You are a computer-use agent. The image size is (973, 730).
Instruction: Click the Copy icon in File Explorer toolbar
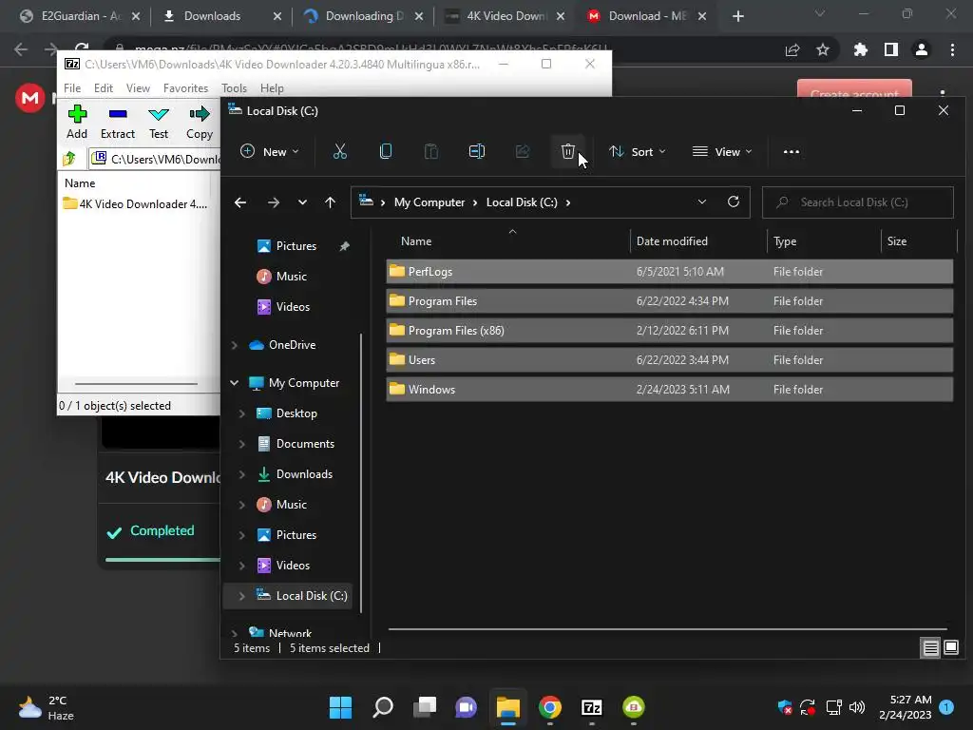pos(386,151)
